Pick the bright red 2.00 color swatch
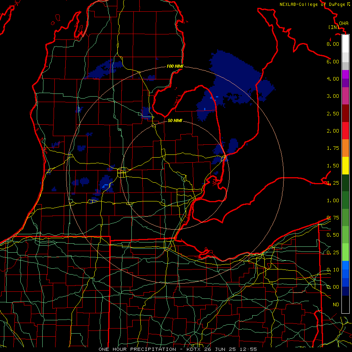 [x=345, y=131]
